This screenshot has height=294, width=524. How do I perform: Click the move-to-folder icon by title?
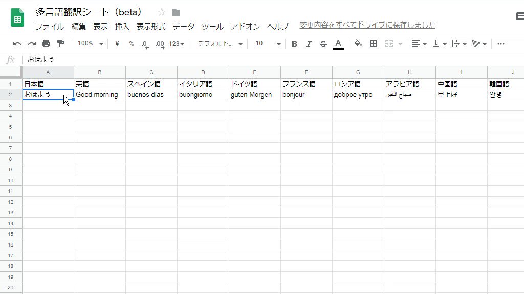[x=176, y=12]
